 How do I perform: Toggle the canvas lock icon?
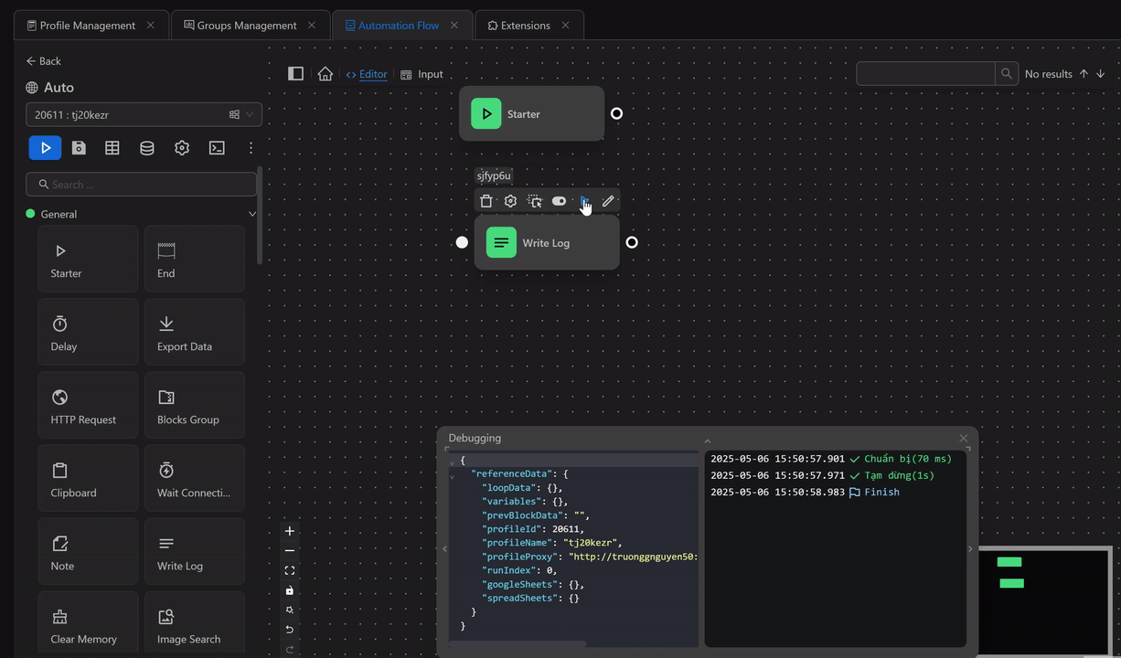click(x=289, y=590)
